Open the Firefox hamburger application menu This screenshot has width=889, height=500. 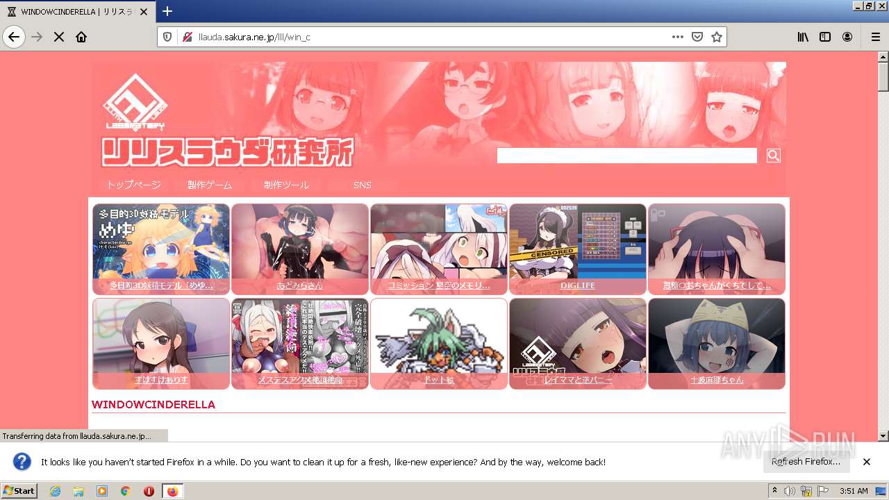point(875,37)
